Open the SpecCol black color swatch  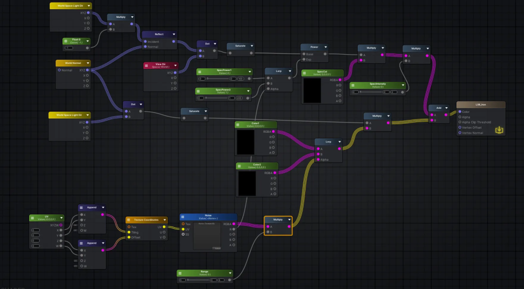(x=312, y=90)
